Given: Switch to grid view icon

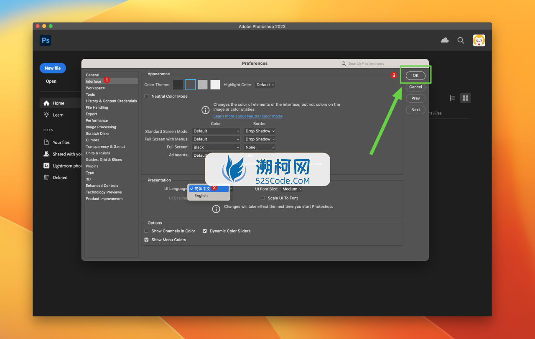Looking at the screenshot, I should [x=465, y=98].
